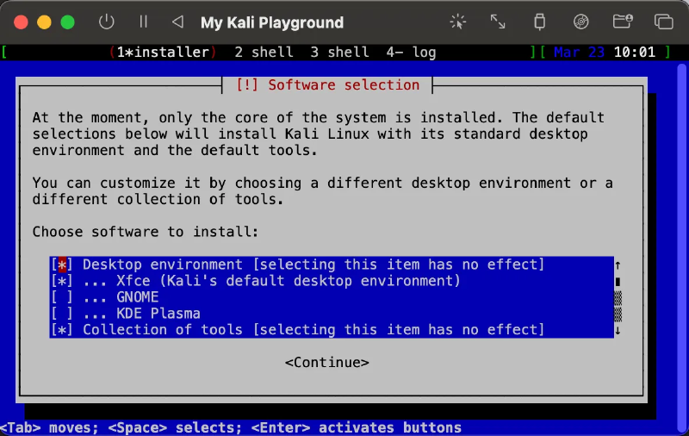Toggle the Desktop environment checkbox
Screen dimensions: 689x436
(x=62, y=265)
